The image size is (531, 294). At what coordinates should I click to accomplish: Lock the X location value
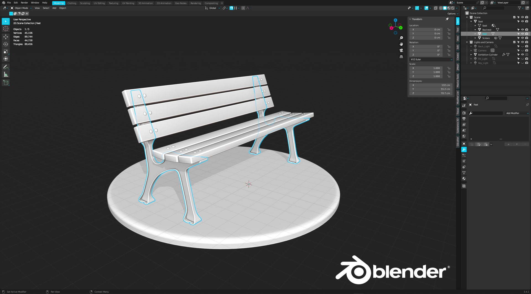click(x=449, y=30)
